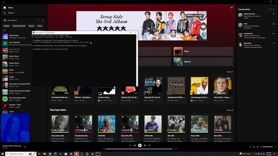Toggle repeat mode

click(x=149, y=146)
